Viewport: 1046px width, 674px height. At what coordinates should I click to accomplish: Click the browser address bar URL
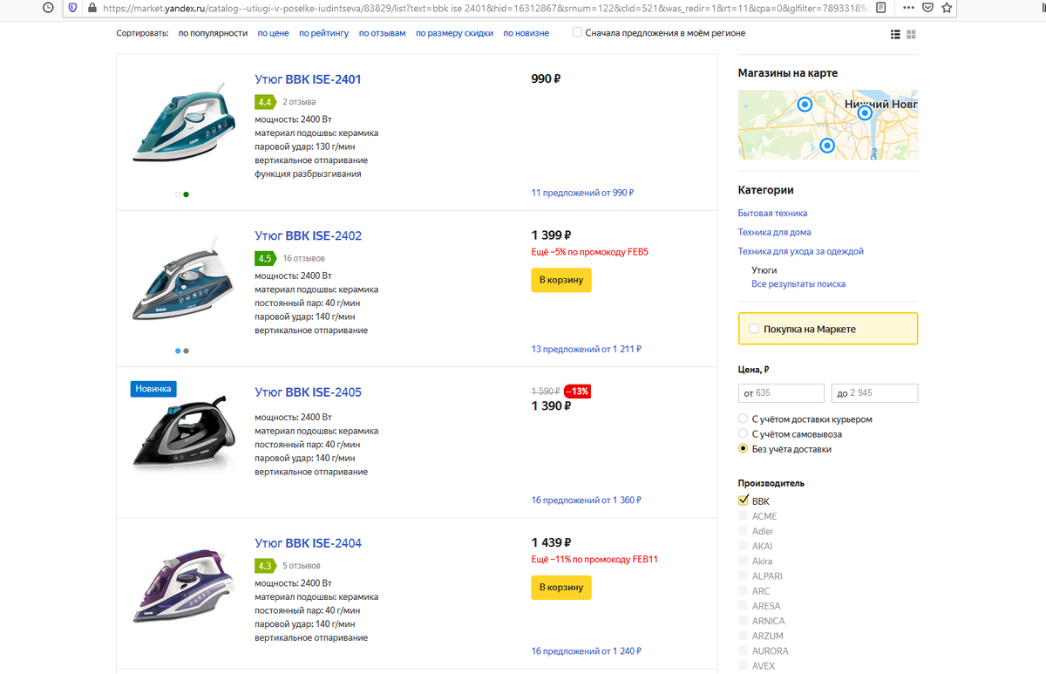(484, 8)
